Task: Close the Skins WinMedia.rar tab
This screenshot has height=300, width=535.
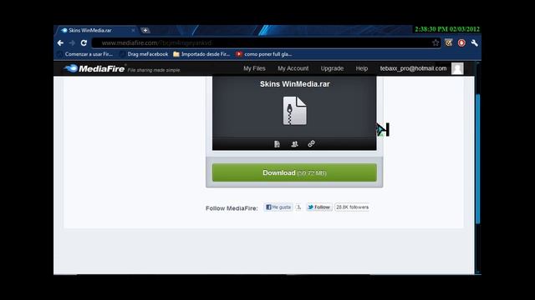Action: pyautogui.click(x=133, y=30)
